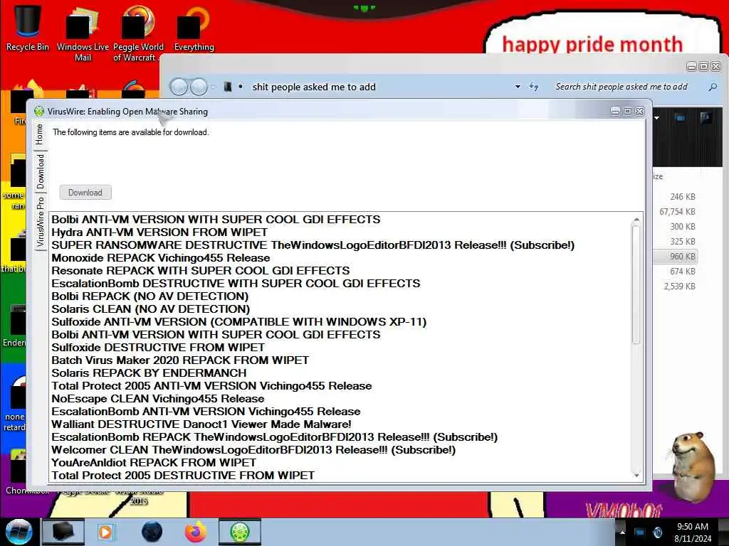
Task: Open the Recycle Bin desktop icon
Action: (x=28, y=27)
